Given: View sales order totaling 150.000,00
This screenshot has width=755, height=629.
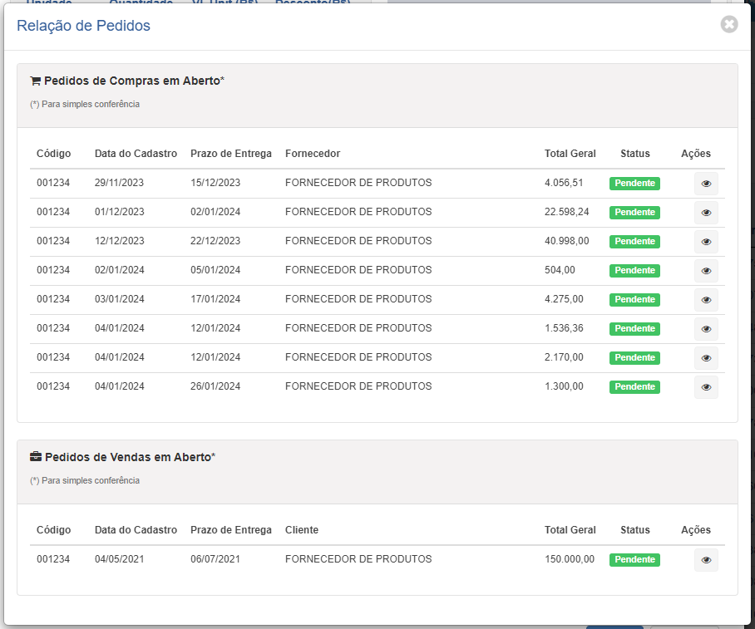Looking at the screenshot, I should 706,560.
